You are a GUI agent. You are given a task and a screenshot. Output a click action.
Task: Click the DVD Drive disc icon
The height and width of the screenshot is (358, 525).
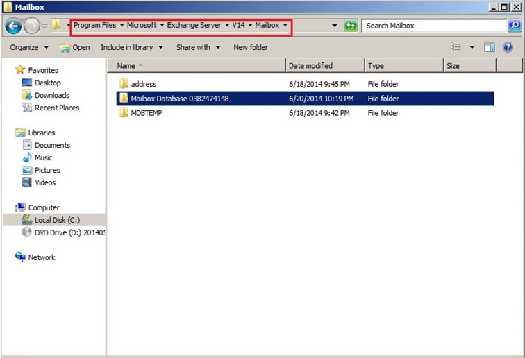click(26, 232)
